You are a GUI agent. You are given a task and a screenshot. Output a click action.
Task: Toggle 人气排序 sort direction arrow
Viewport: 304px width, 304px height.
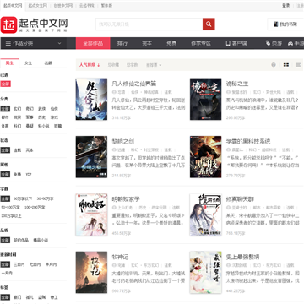(99, 65)
